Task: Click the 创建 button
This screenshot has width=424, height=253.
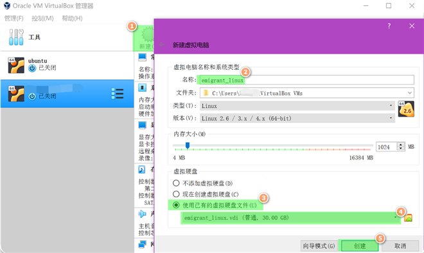Action: 360,246
